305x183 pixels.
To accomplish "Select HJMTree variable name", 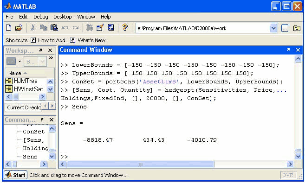I will point(26,81).
